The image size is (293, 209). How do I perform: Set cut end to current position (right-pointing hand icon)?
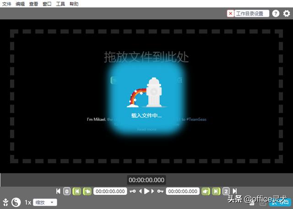[206, 191]
